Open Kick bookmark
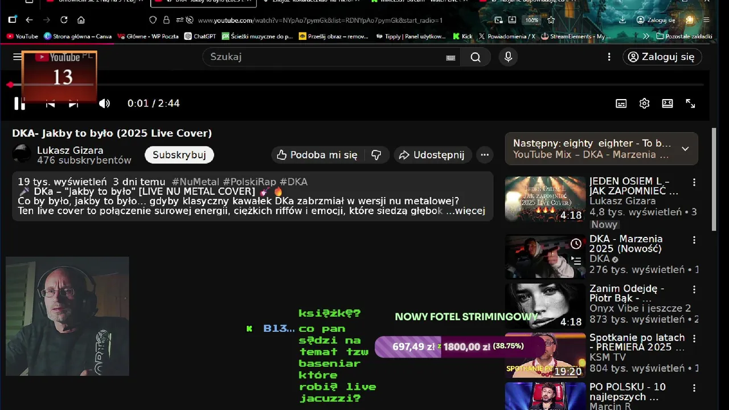Image resolution: width=729 pixels, height=410 pixels. 462,36
